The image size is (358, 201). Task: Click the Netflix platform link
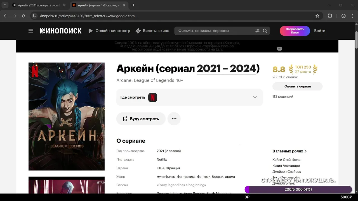(162, 159)
